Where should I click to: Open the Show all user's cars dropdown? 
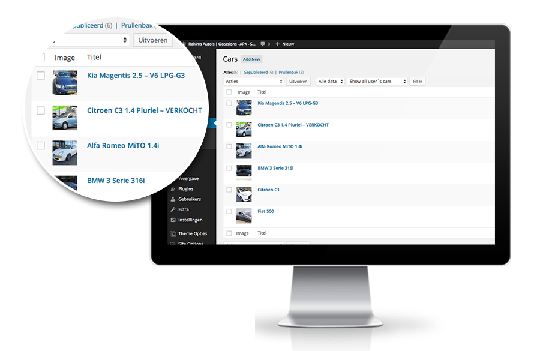377,81
